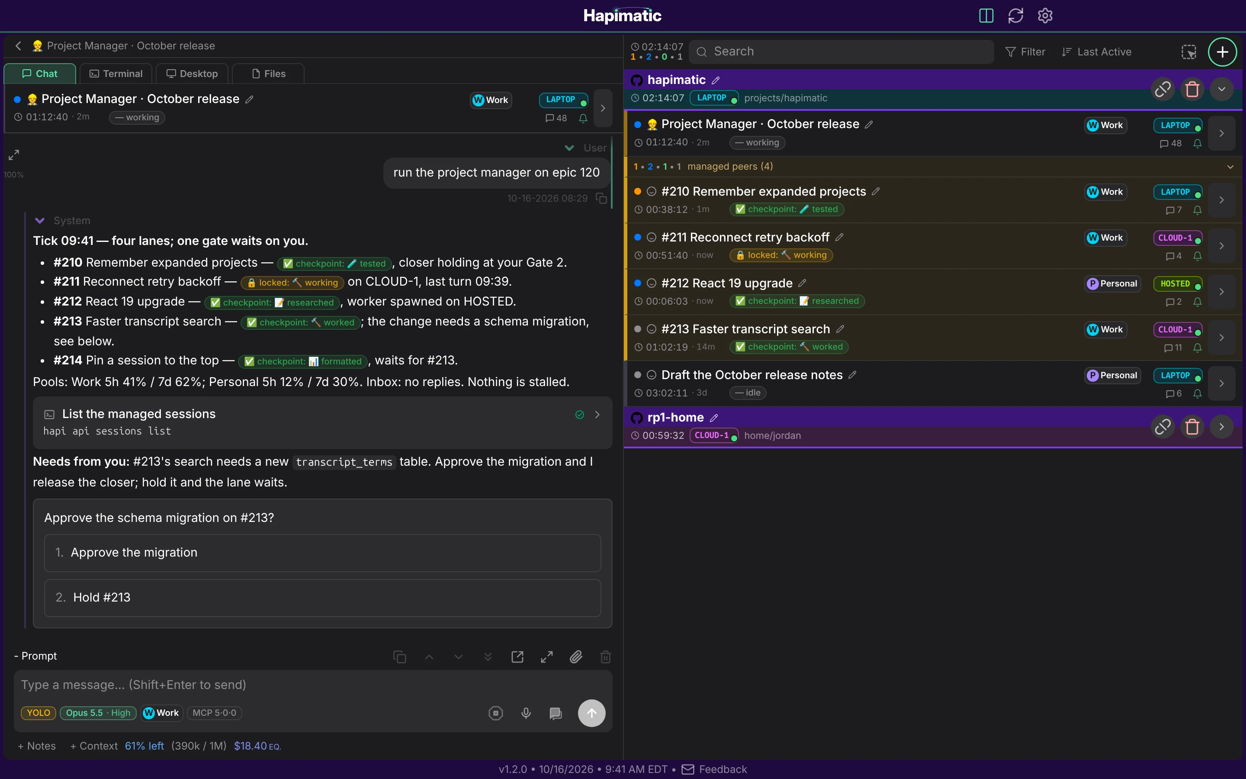Click the Filter button
This screenshot has width=1246, height=779.
pos(1025,52)
